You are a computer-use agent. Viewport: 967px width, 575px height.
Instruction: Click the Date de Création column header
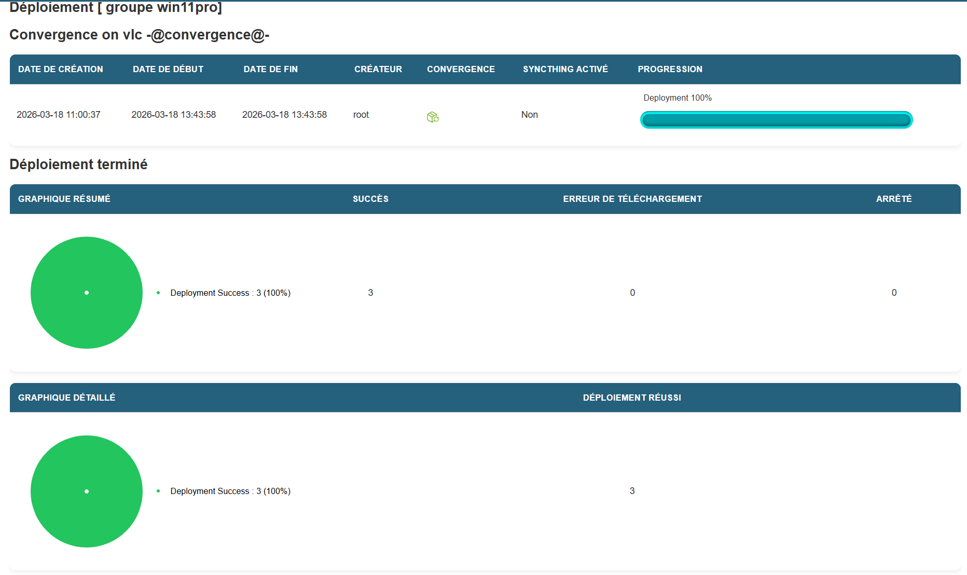pos(61,69)
